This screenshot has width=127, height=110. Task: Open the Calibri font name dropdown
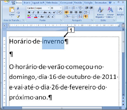coord(49,8)
